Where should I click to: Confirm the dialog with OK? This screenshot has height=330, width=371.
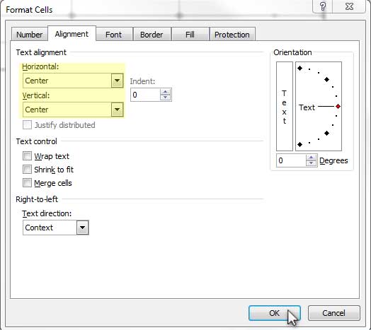275,313
